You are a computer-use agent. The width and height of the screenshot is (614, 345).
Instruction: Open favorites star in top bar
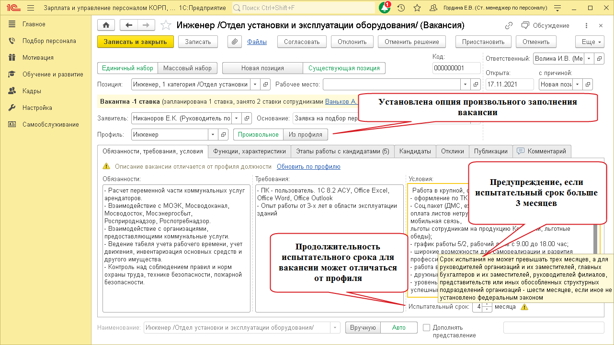tap(417, 8)
